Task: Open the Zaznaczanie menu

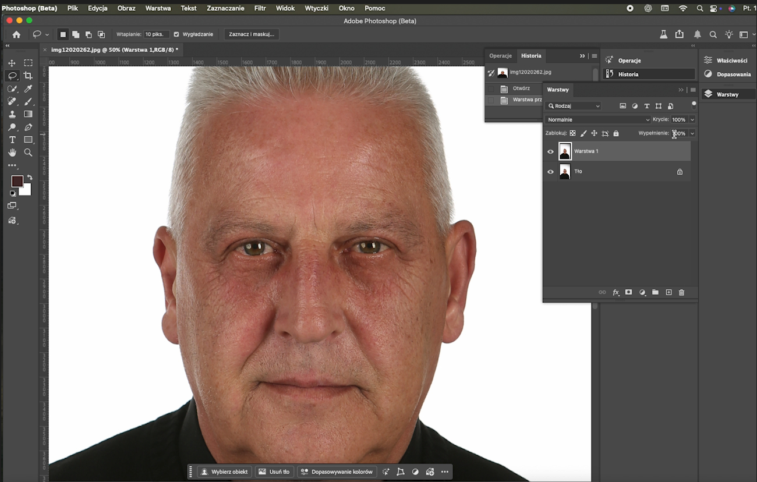Action: click(x=225, y=8)
